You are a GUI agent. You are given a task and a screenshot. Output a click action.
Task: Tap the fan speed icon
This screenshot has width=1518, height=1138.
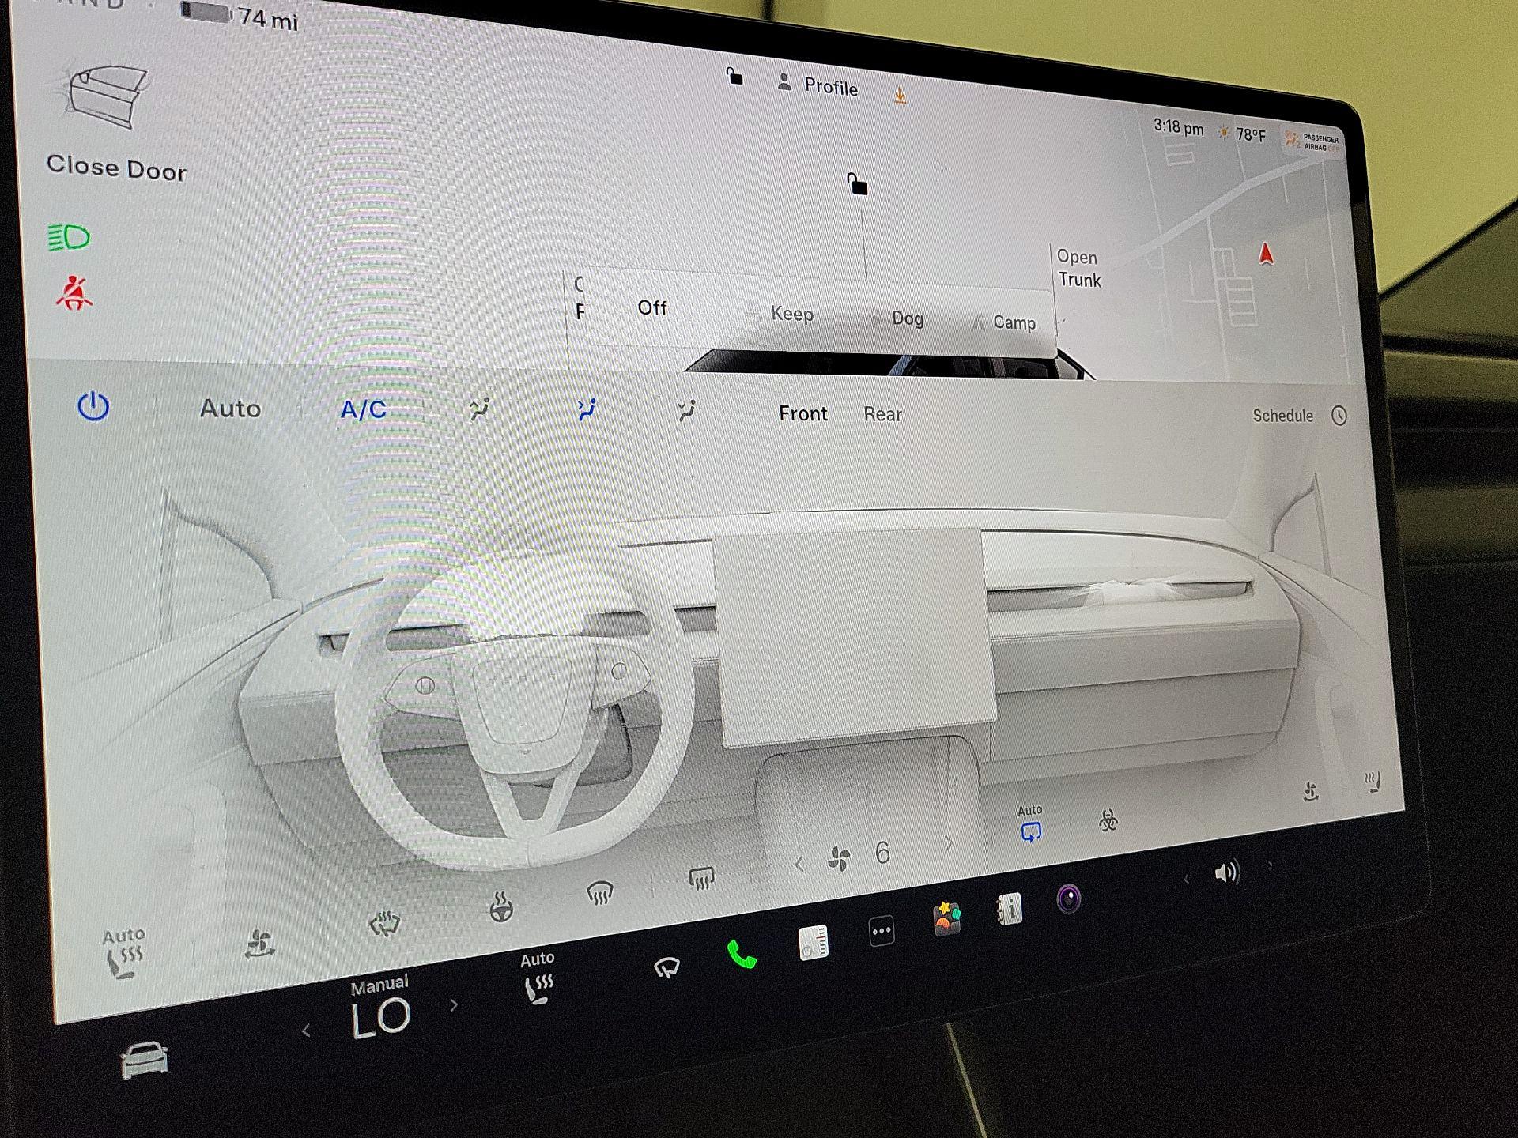click(839, 858)
